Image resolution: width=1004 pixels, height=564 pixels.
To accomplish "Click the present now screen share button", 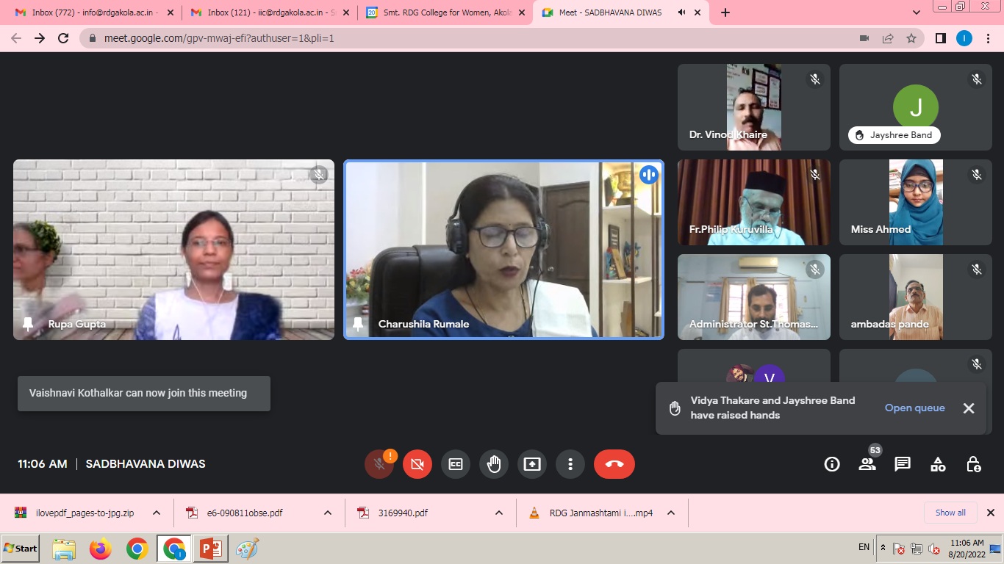I will 531,464.
